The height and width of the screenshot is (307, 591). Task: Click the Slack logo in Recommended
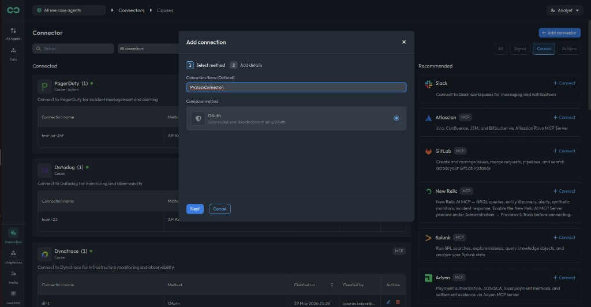coord(428,84)
